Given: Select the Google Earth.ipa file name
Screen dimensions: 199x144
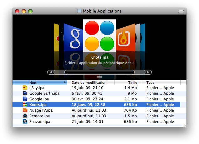Looking at the screenshot, I should point(44,93).
